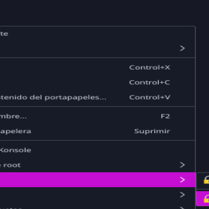
Task: Expand the arrow on the root menu entry
Action: (x=182, y=165)
